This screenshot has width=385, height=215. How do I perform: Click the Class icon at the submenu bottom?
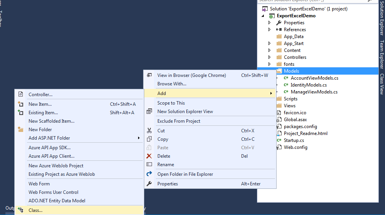tap(20, 210)
